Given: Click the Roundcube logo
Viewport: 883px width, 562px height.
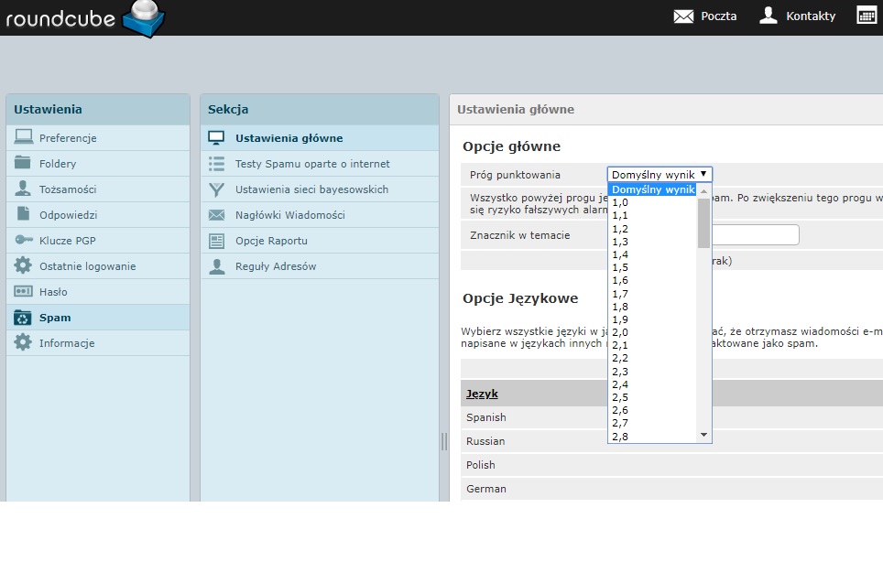Looking at the screenshot, I should coord(84,18).
